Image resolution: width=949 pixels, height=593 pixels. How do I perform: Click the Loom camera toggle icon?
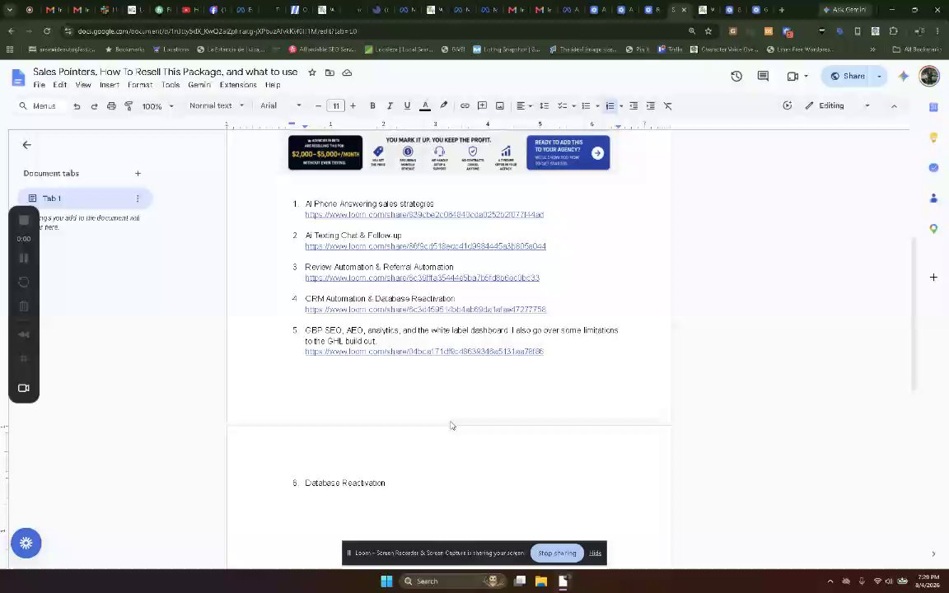24,388
